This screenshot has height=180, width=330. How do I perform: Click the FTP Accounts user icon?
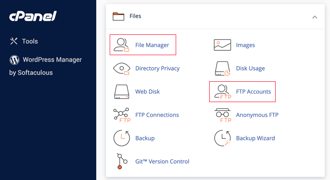(x=223, y=91)
